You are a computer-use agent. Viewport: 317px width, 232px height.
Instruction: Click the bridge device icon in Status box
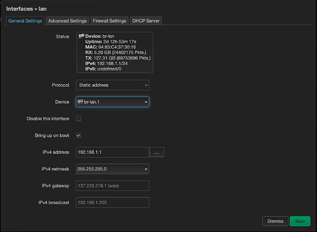coord(81,36)
